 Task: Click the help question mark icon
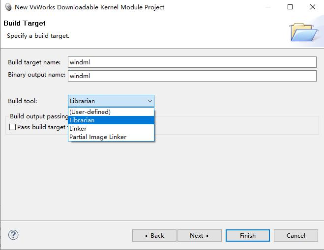point(13,235)
